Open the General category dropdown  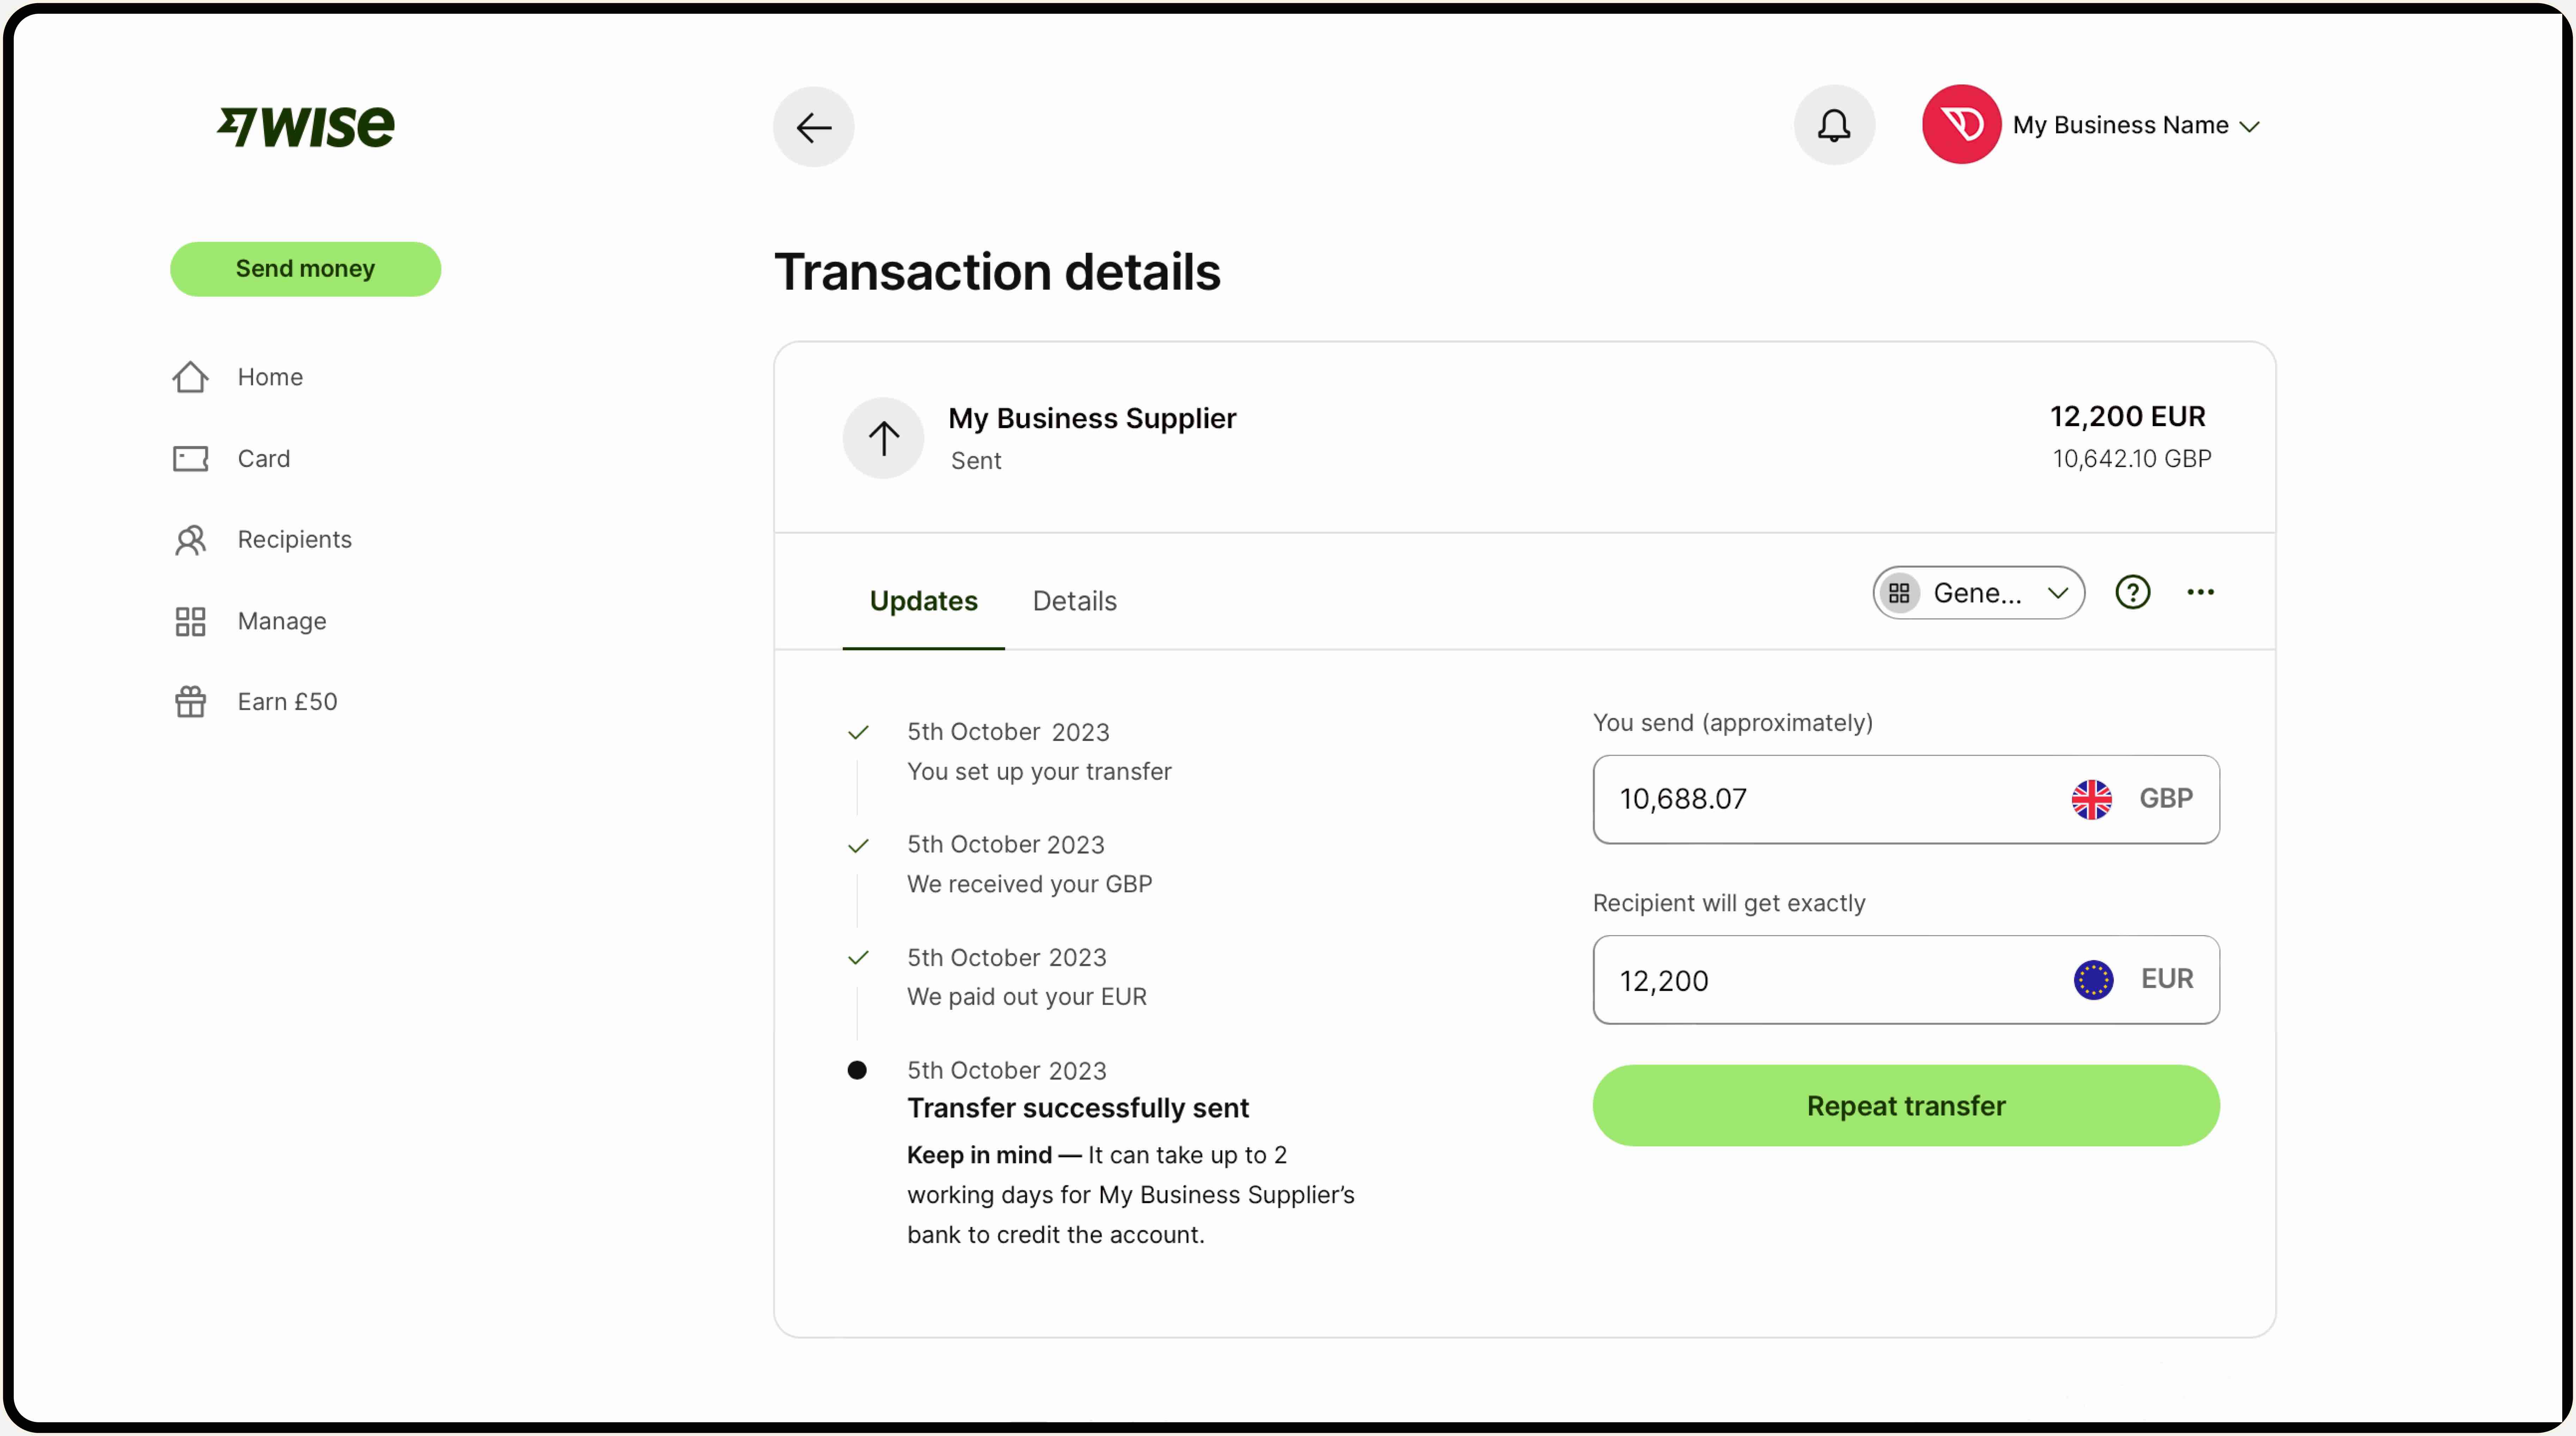(1978, 593)
